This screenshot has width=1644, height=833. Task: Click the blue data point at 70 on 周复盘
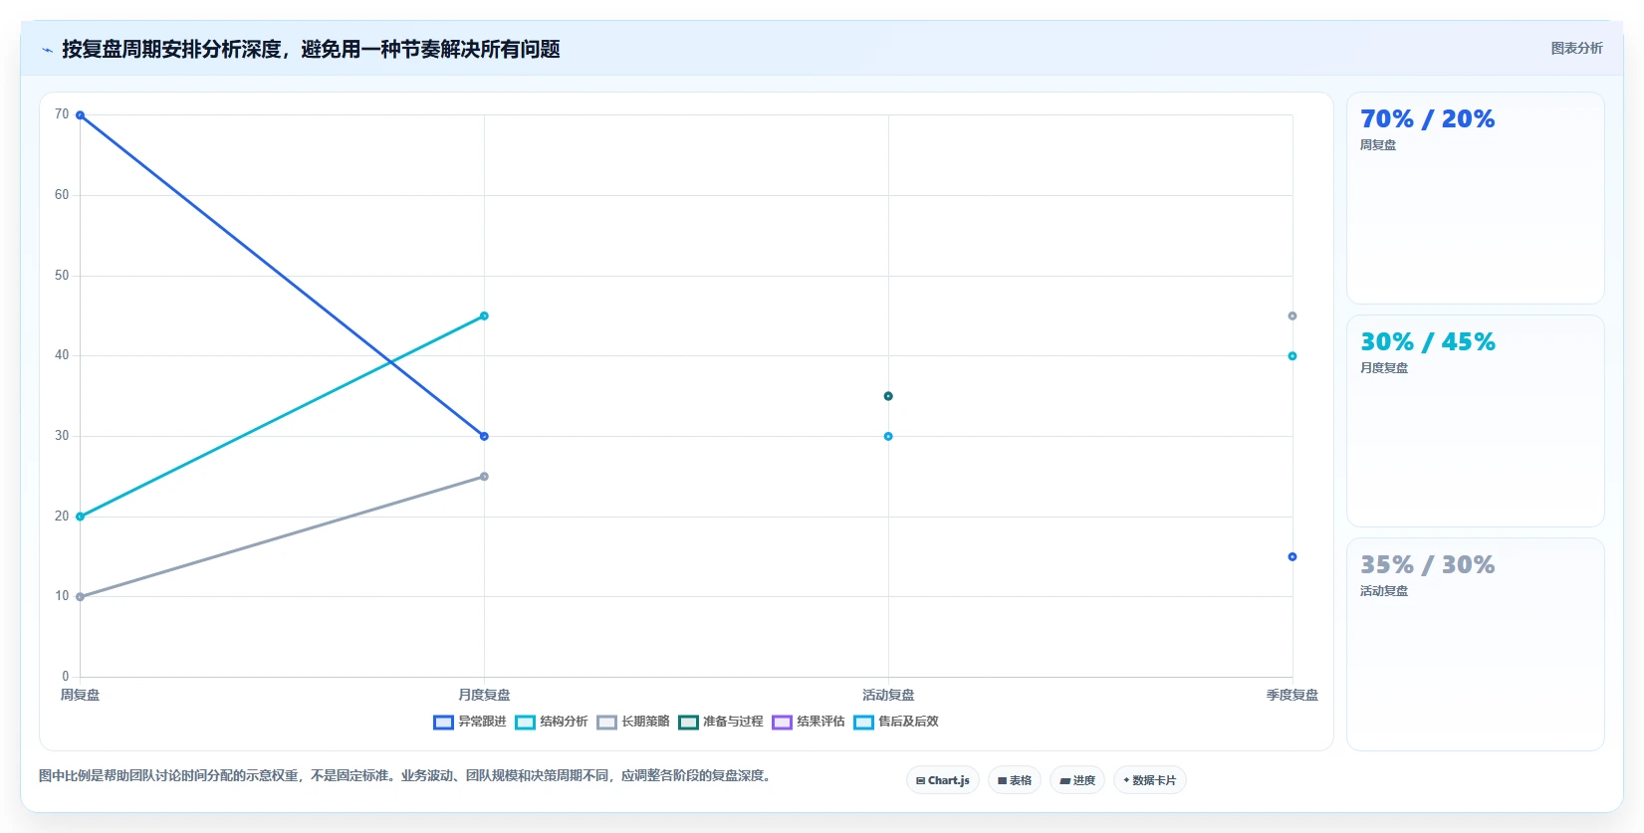coord(81,115)
